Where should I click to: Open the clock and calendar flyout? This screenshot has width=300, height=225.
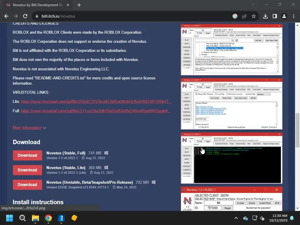278,218
